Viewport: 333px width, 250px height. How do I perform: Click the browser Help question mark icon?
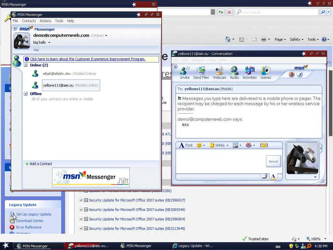(x=324, y=39)
